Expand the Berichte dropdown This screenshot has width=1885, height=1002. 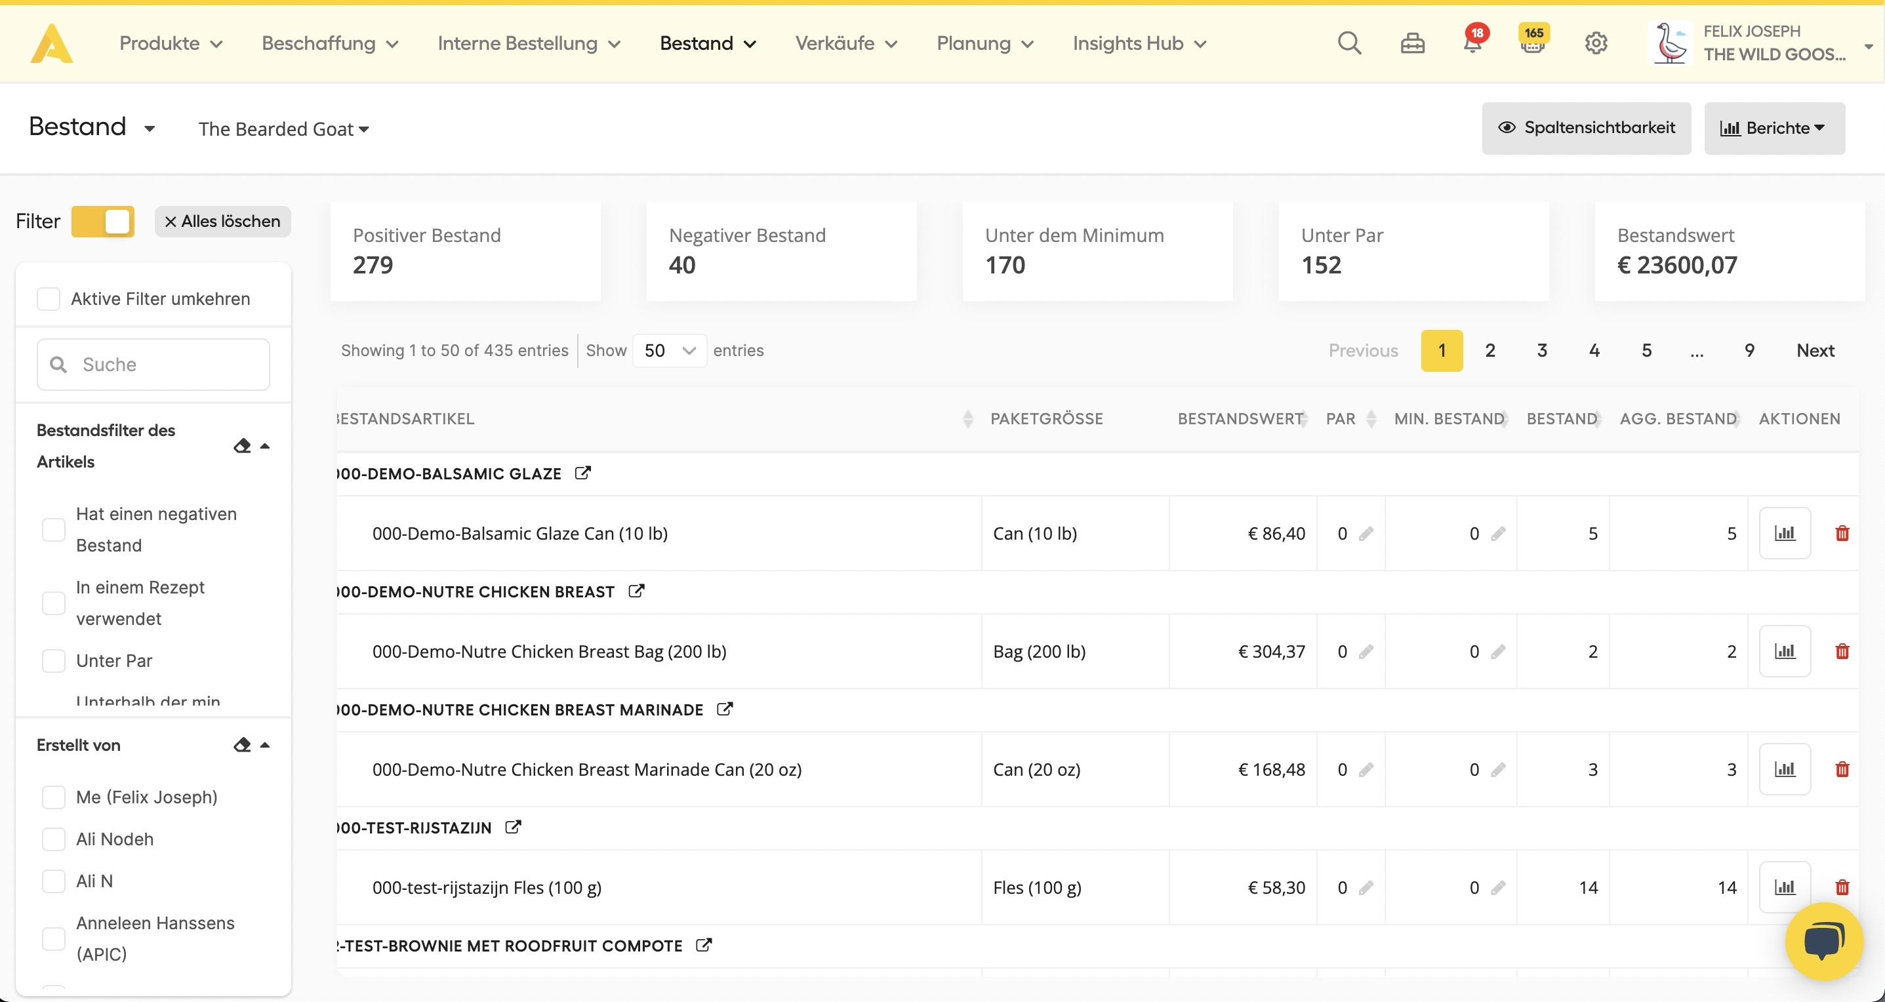[1774, 128]
